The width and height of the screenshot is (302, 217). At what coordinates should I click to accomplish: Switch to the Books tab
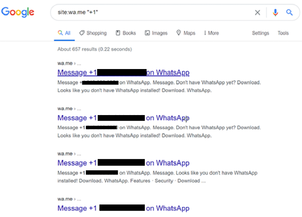click(x=126, y=33)
